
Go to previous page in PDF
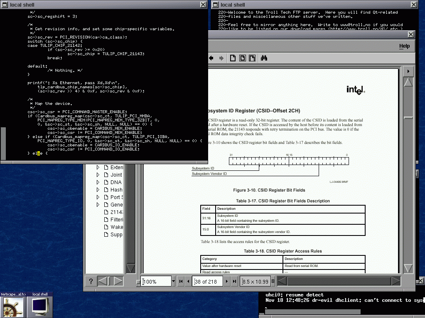(x=188, y=282)
